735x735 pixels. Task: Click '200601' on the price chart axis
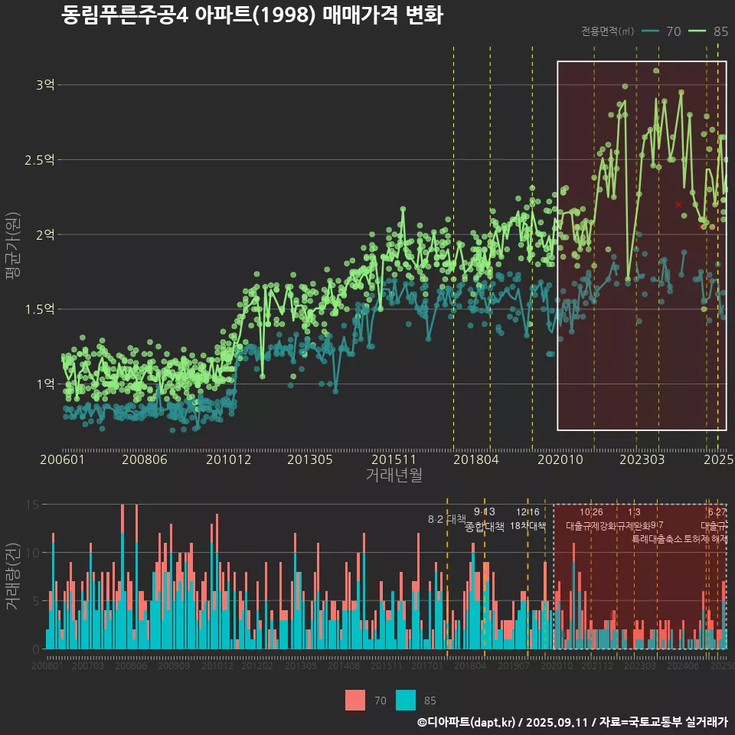pyautogui.click(x=62, y=459)
